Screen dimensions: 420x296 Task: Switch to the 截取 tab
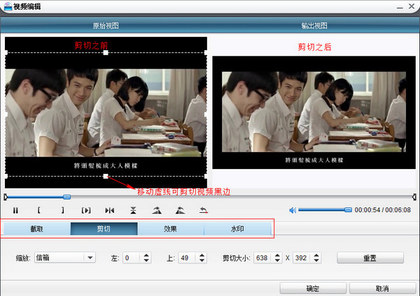(x=37, y=229)
